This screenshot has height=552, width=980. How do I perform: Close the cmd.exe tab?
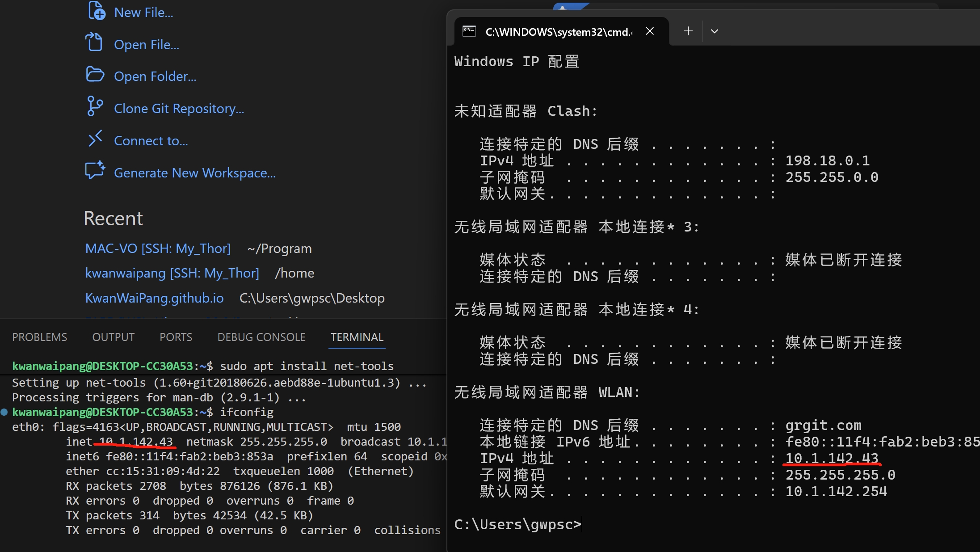coord(650,31)
